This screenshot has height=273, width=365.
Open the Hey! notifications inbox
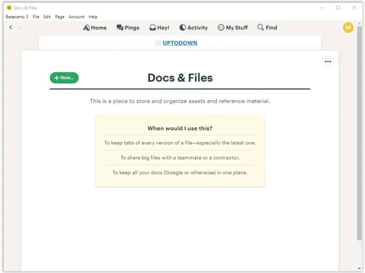(159, 28)
